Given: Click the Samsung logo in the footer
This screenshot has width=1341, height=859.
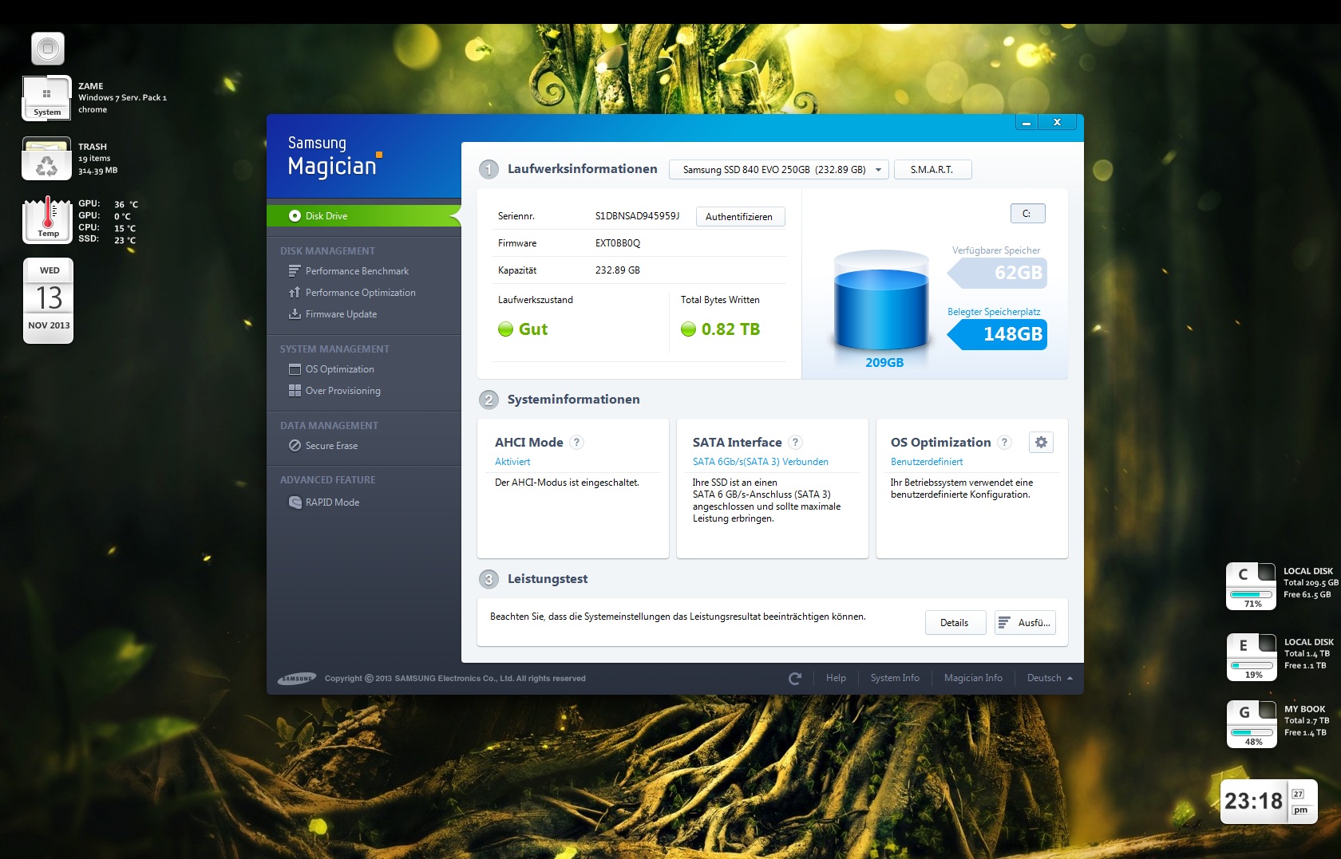Looking at the screenshot, I should (296, 679).
